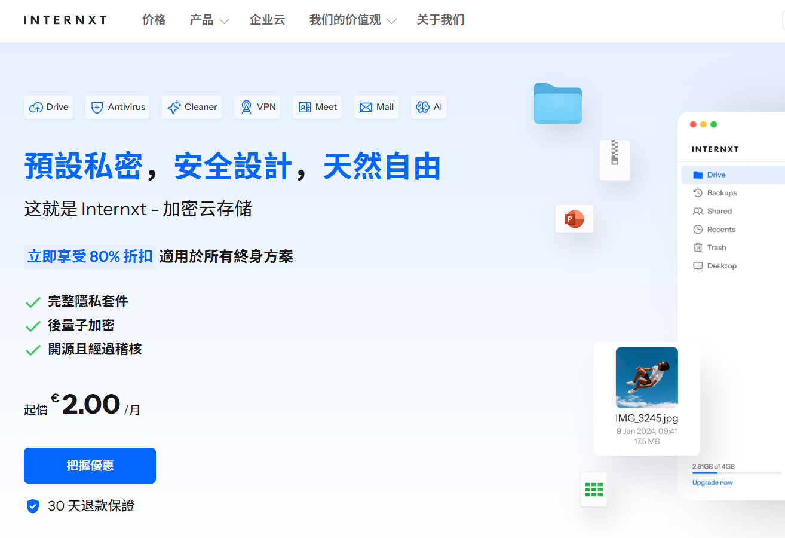Click the storage usage progress bar
The height and width of the screenshot is (538, 785).
coord(735,473)
